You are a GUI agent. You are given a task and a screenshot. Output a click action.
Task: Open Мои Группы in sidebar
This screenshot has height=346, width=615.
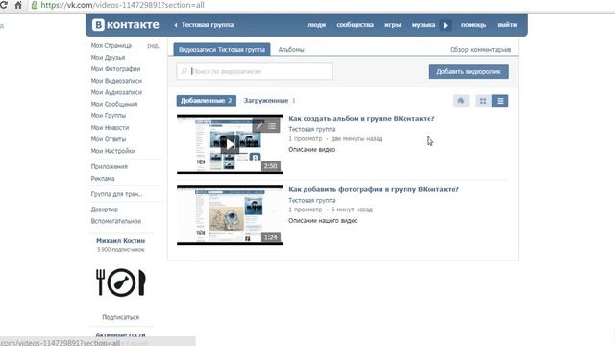pos(109,116)
